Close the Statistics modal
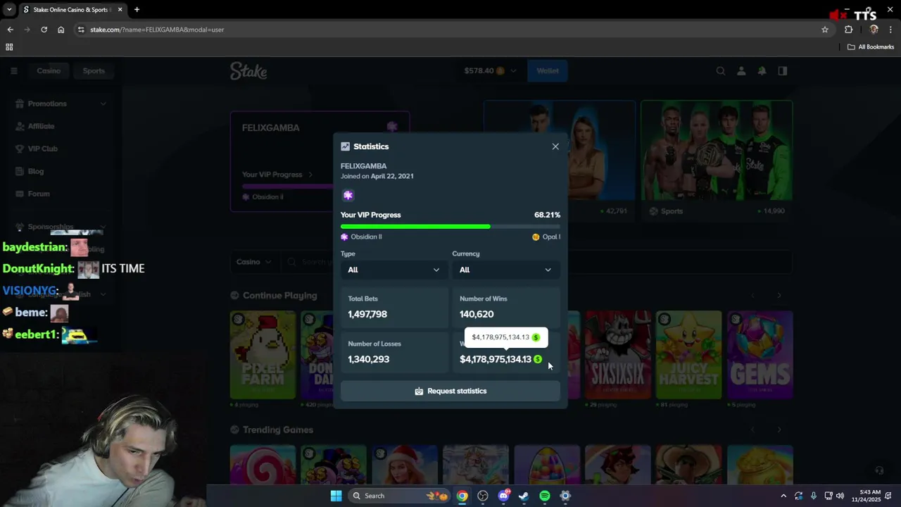This screenshot has height=507, width=901. (x=555, y=146)
